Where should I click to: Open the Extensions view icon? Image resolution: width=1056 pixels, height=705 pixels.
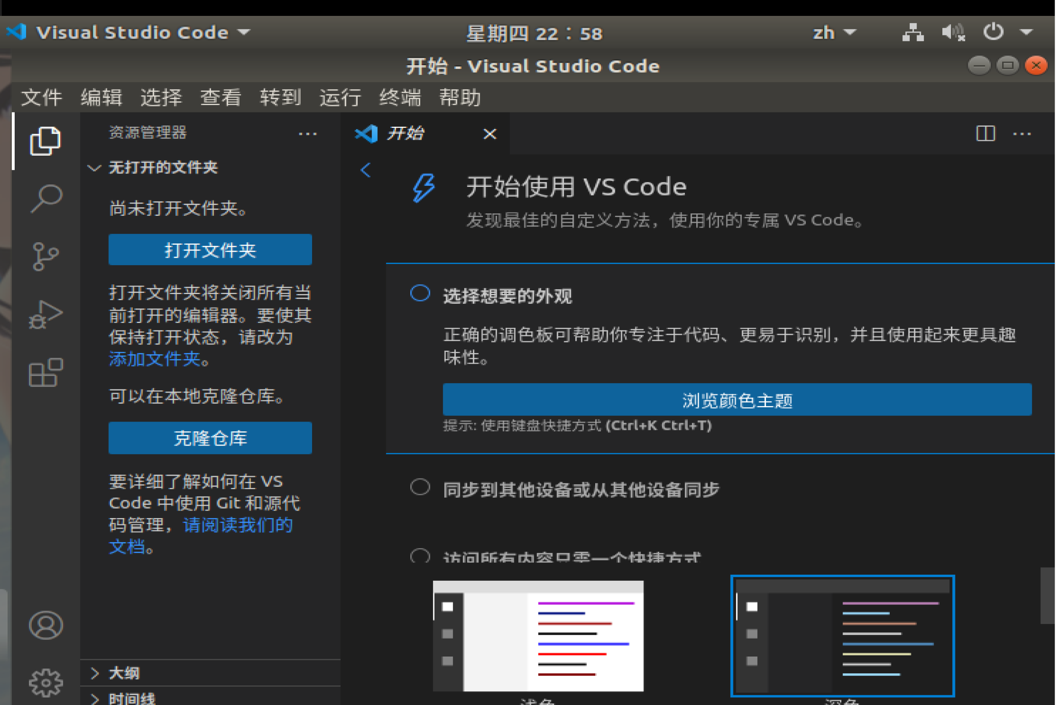tap(45, 372)
